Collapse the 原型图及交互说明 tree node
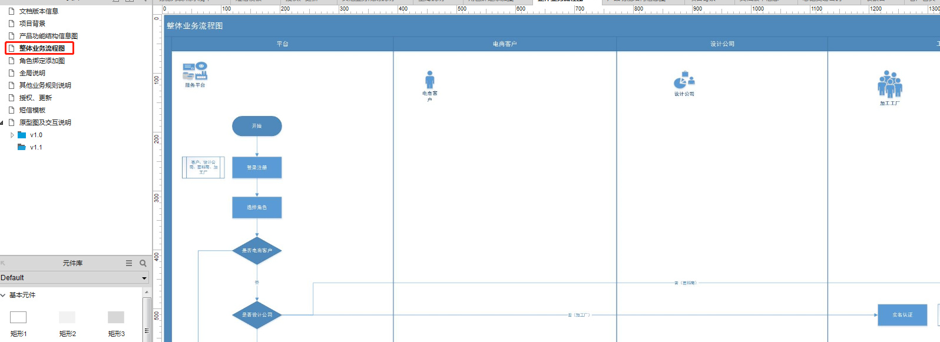Image resolution: width=940 pixels, height=342 pixels. [x=2, y=122]
